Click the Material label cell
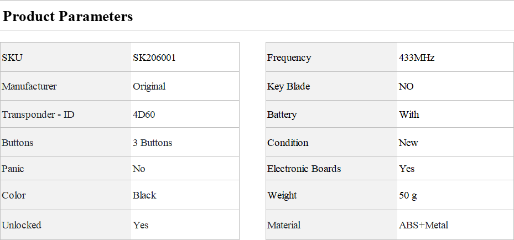Screen dimensions: 514x240 (x=331, y=225)
